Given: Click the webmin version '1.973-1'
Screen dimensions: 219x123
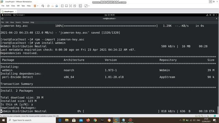Looking at the screenshot, I should pos(111,70).
